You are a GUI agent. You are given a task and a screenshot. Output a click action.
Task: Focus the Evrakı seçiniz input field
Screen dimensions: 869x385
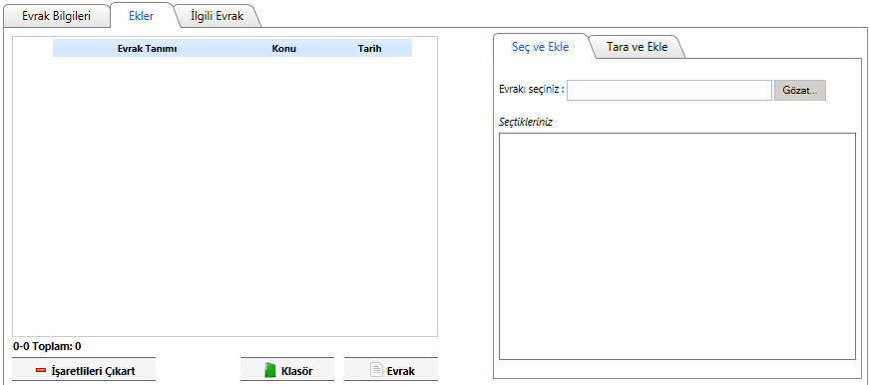pyautogui.click(x=668, y=91)
